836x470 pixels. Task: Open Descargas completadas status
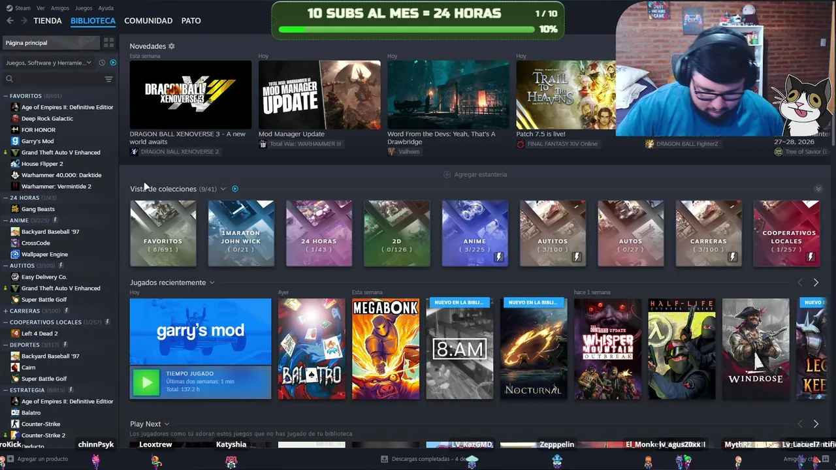[x=423, y=459]
